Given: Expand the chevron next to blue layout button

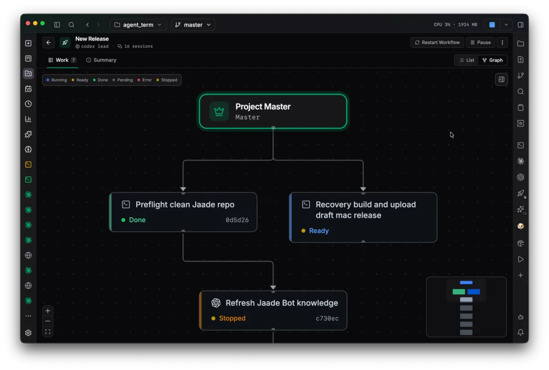Looking at the screenshot, I should tap(506, 25).
